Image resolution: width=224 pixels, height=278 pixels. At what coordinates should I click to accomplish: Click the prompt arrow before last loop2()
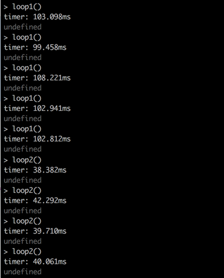(5, 252)
